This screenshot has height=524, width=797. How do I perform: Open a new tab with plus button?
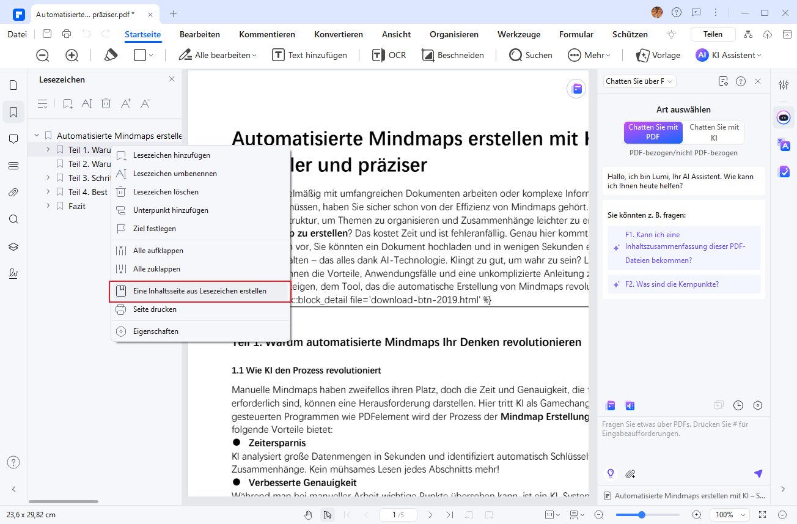coord(174,13)
